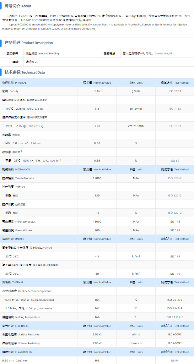Screen dimensions: 194x364
Task: Follow the ISO 62 test method link
Action: [x=175, y=161]
